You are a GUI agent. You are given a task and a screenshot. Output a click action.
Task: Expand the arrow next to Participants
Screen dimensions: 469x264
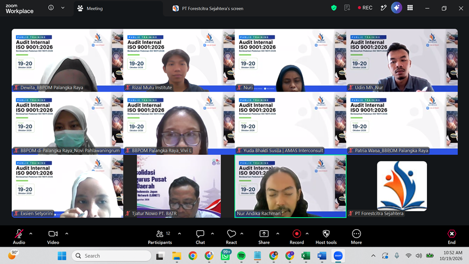(x=179, y=234)
